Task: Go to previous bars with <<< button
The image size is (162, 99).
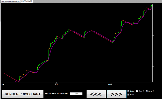Action: click(96, 94)
